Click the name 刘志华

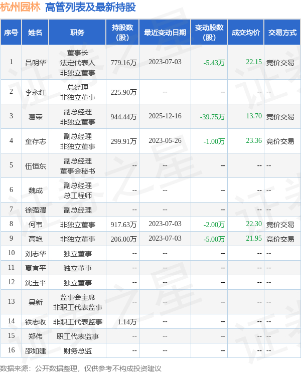point(36,254)
